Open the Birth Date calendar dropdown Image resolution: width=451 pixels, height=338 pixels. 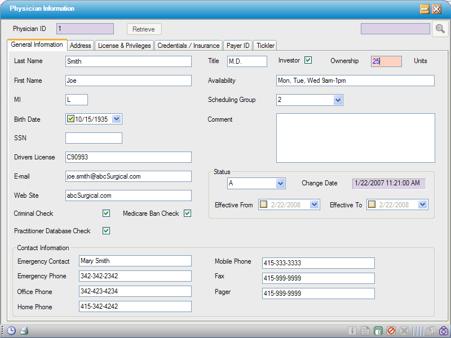coord(116,119)
